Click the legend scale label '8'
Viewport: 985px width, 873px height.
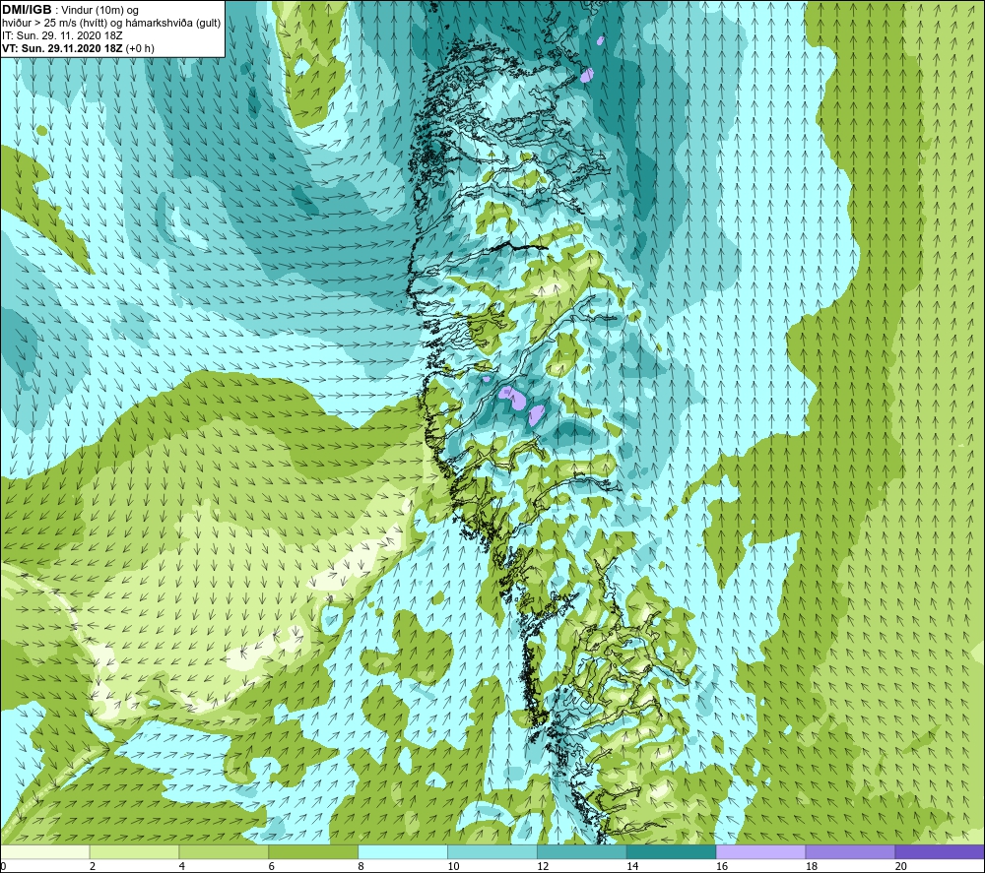(361, 866)
